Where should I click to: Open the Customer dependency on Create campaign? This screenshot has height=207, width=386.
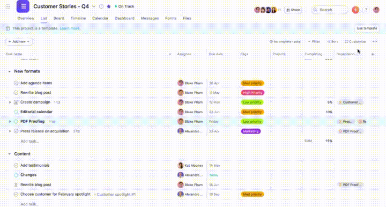[350, 102]
